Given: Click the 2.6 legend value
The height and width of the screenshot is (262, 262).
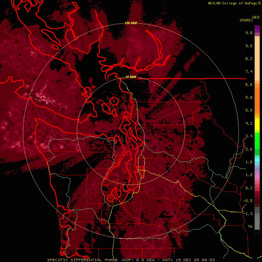Looking at the screenshot, I should pos(249,149).
